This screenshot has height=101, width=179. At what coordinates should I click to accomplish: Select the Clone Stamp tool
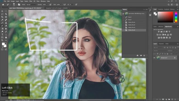(6, 23)
